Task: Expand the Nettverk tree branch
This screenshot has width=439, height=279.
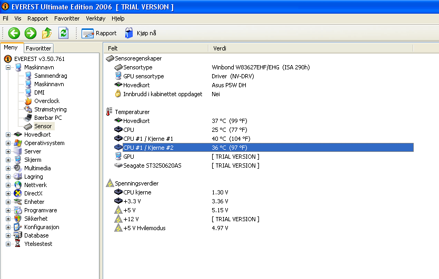Action: tap(8, 185)
